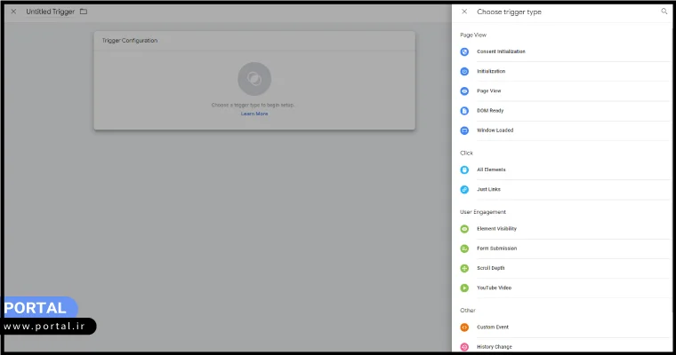
Task: Choose the Page View eye icon
Action: 464,91
